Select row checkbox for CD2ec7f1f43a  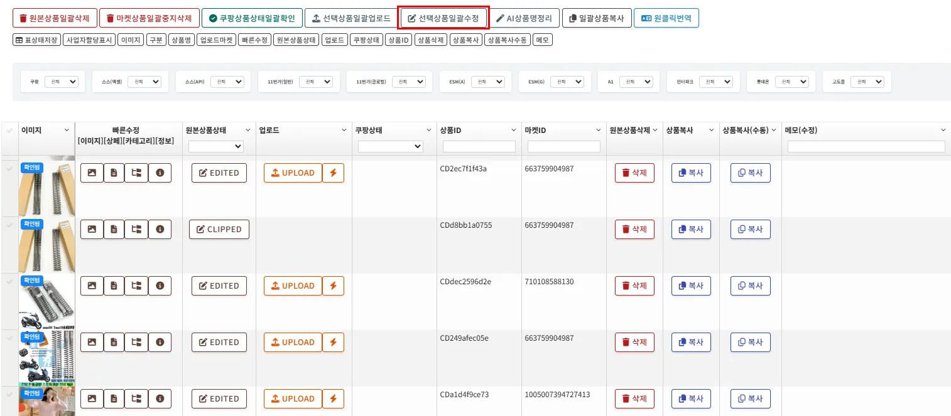(9, 169)
